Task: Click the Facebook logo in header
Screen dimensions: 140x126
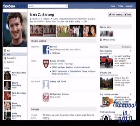Action: [x=9, y=6]
